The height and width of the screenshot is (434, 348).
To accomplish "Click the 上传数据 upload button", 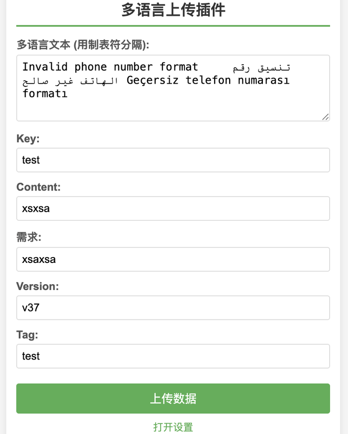I will click(x=173, y=399).
